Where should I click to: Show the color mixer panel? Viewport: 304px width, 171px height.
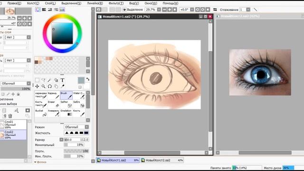click(56, 9)
